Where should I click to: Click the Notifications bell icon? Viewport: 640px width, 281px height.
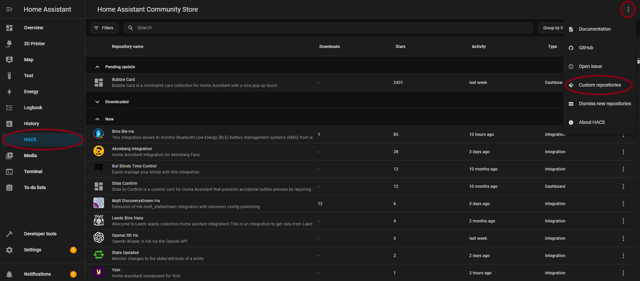click(x=9, y=274)
